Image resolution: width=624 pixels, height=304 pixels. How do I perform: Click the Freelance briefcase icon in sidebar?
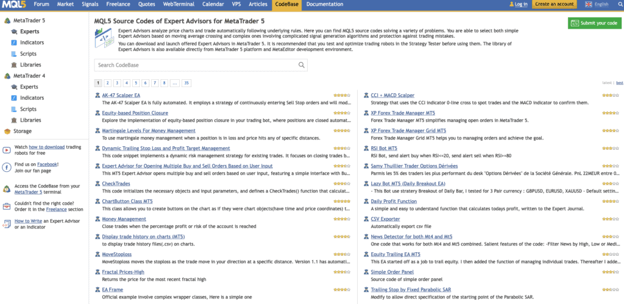pyautogui.click(x=7, y=206)
